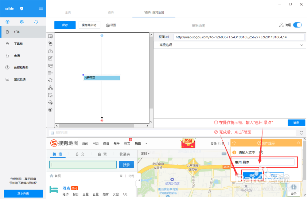This screenshot has width=307, height=199.
Task: Select the edit (pencil) tool icon
Action: [50, 58]
